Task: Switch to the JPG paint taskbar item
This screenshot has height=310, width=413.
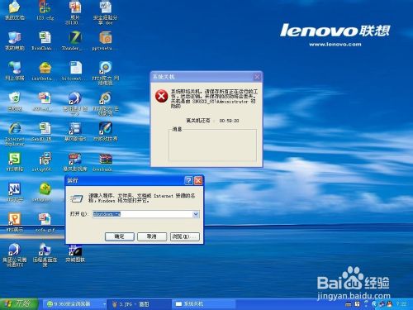Action: coord(140,304)
